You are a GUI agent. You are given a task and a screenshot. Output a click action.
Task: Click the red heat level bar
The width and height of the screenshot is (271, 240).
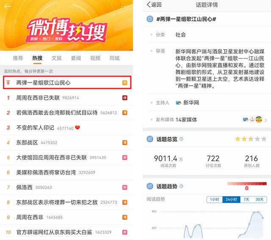(246, 185)
